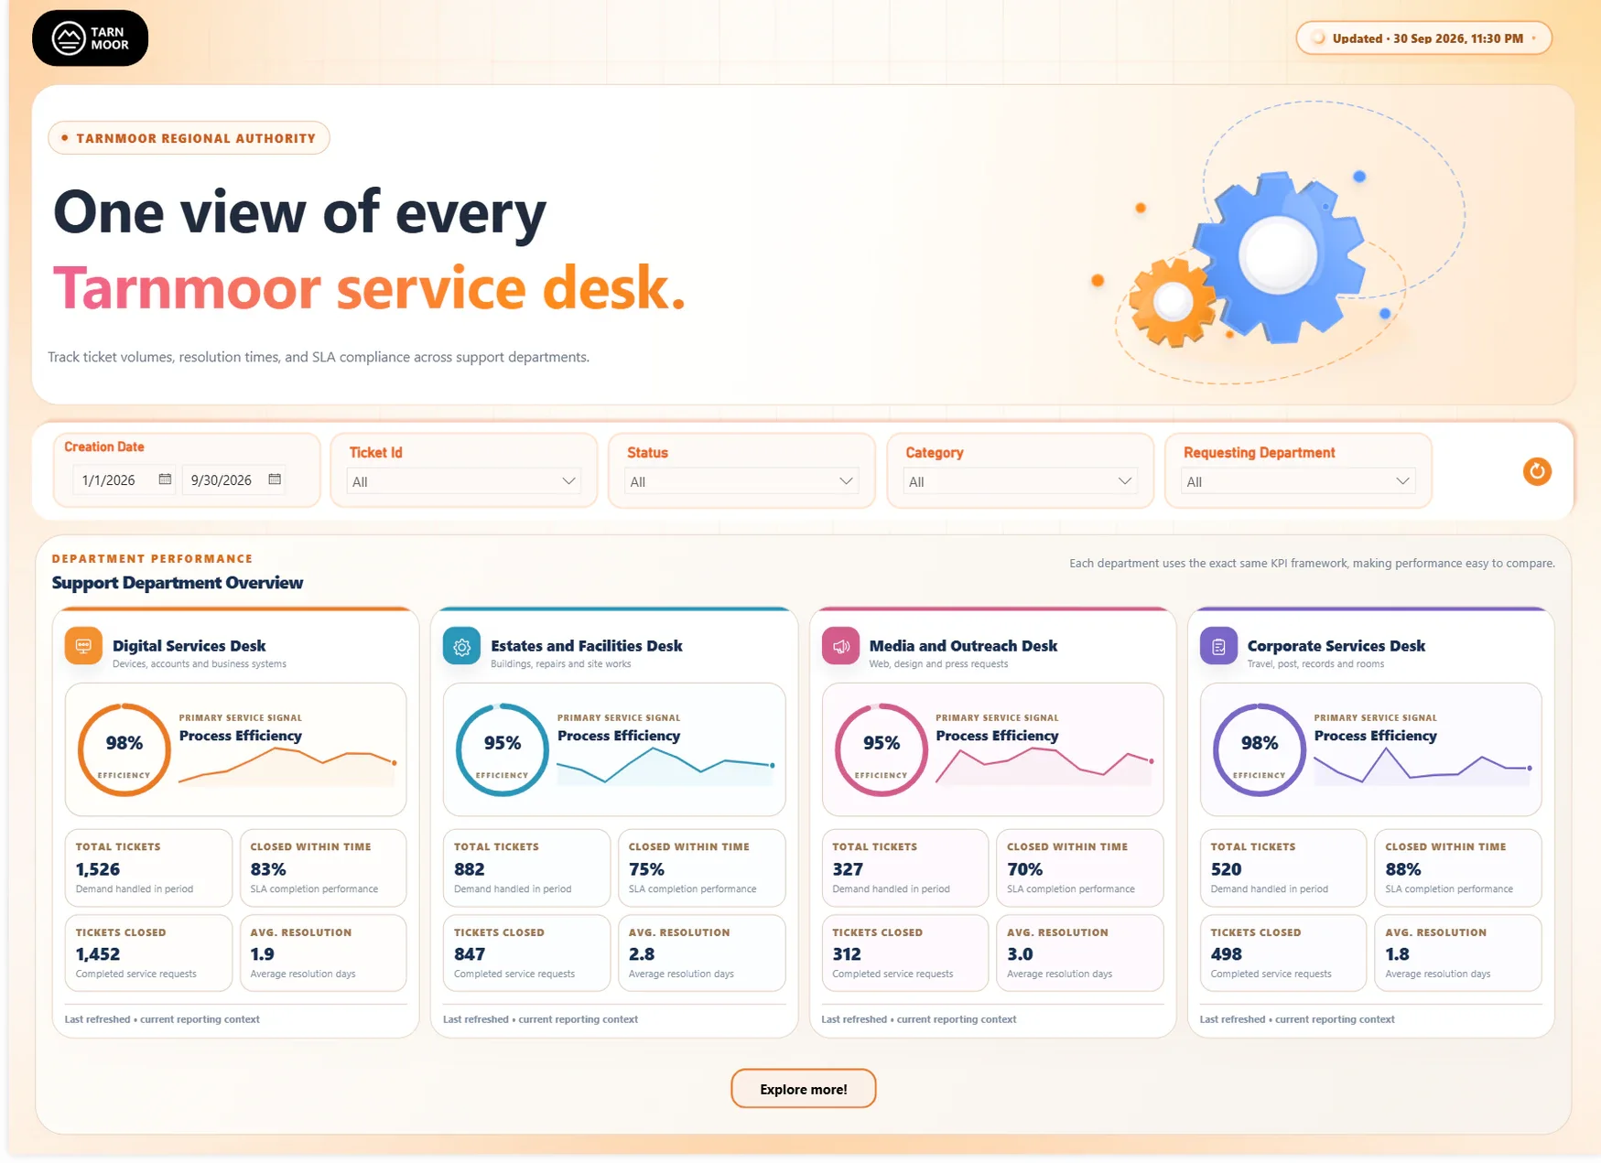1601x1163 pixels.
Task: Click Digital Services tickets closed 1,452
Action: [148, 953]
